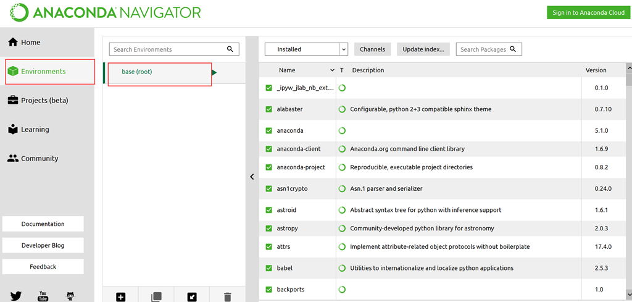632x302 pixels.
Task: Toggle the babel package checkbox
Action: [x=268, y=268]
